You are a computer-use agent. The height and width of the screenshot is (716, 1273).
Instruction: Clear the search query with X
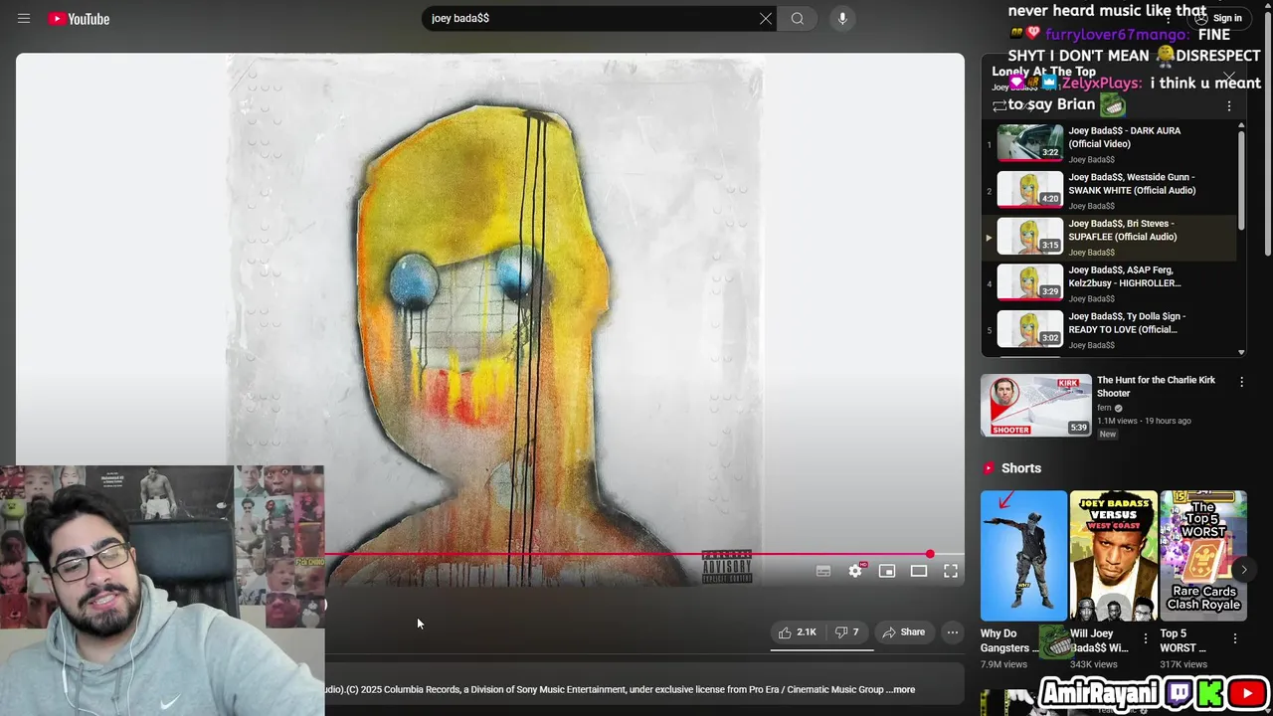(x=766, y=18)
